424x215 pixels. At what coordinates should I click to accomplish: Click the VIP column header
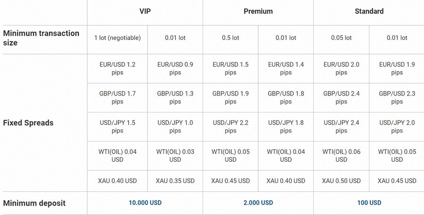click(x=145, y=11)
